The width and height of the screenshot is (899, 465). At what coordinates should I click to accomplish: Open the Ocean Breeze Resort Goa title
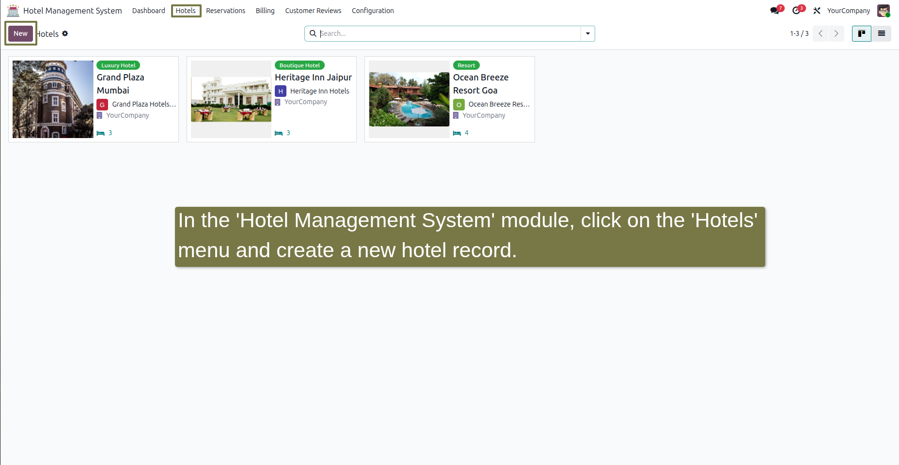[x=481, y=84]
